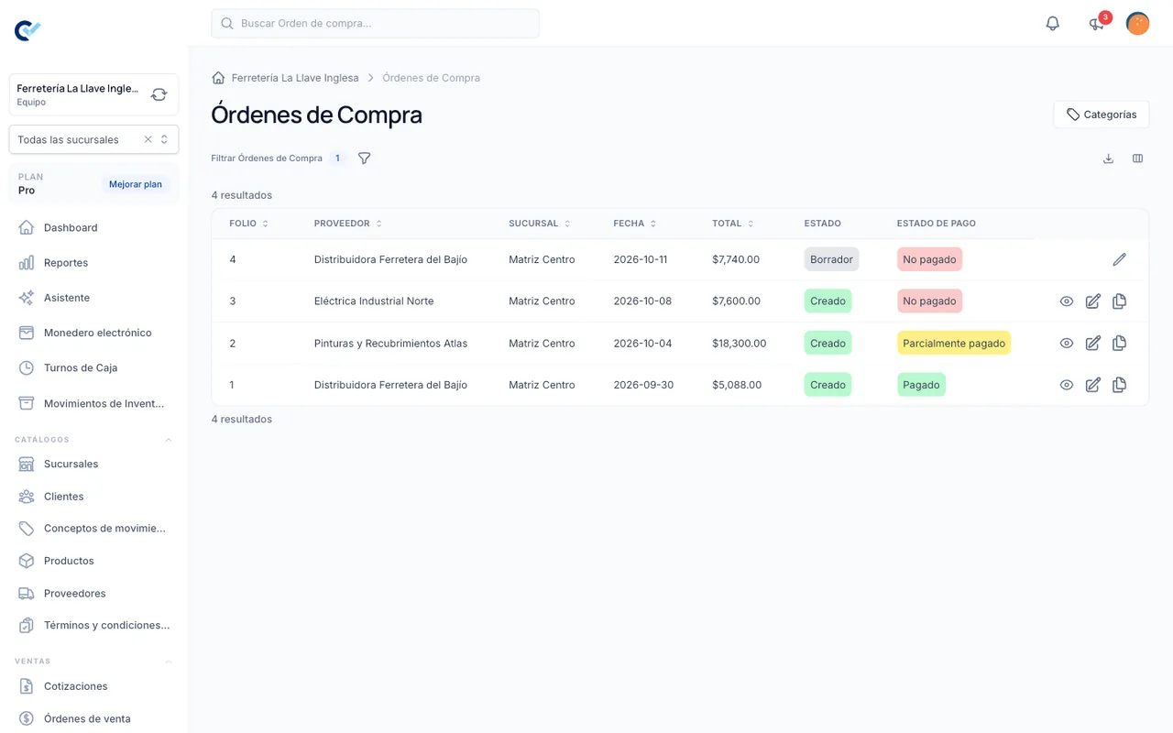Image resolution: width=1173 pixels, height=733 pixels.
Task: Edit the Pinturas y Recubrimientos Atlas order
Action: click(x=1092, y=343)
